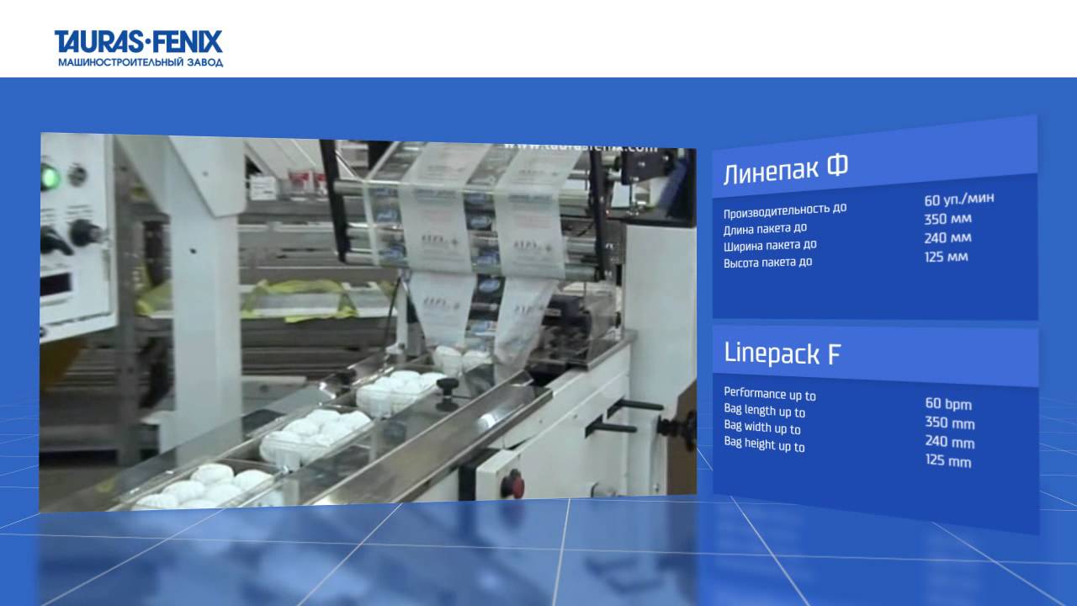Click 'МАШИНОСТРОИТЕЛЬНЫЙ ЗАВОД' subtitle under logo
The image size is (1077, 606).
pyautogui.click(x=141, y=62)
